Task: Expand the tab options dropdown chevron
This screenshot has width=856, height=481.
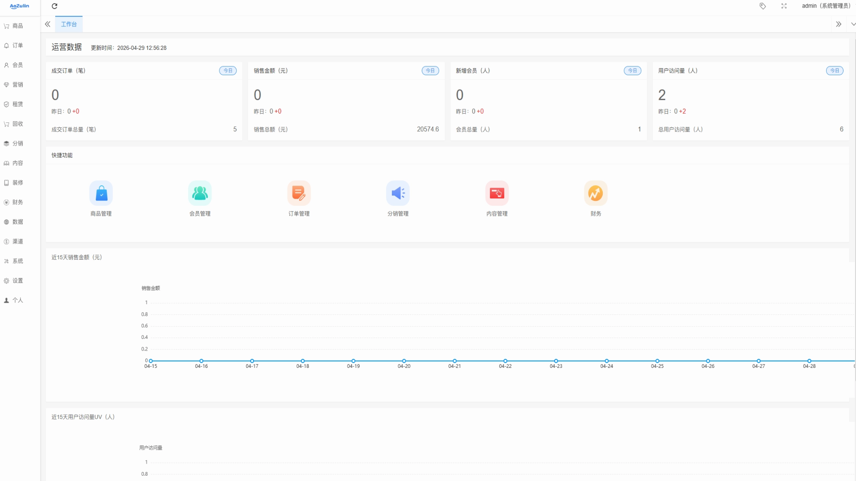Action: click(x=853, y=24)
